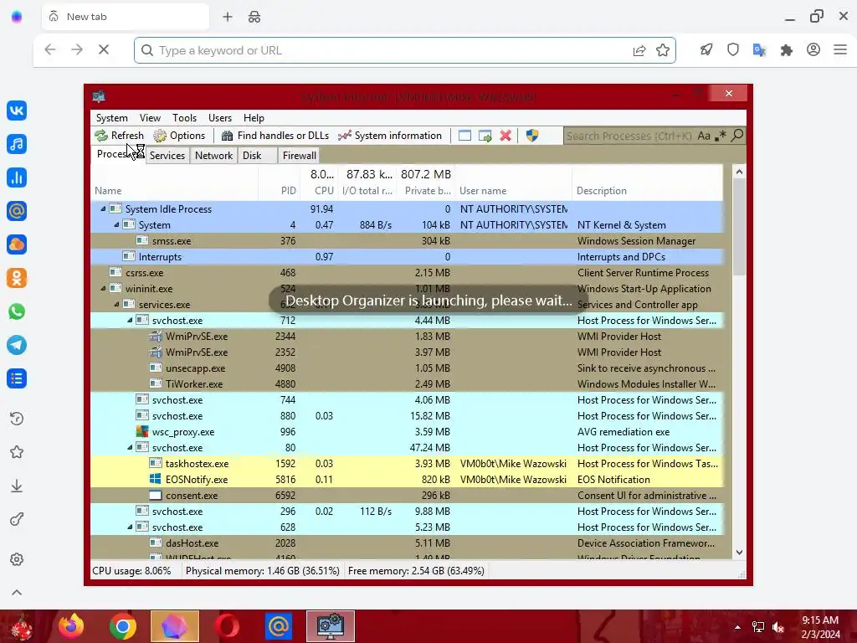This screenshot has height=643, width=857.
Task: Collapse svchost.exe PID 628 node
Action: coord(130,527)
